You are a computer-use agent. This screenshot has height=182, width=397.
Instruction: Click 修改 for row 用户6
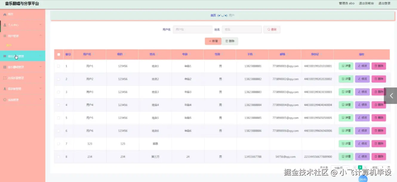(x=362, y=131)
